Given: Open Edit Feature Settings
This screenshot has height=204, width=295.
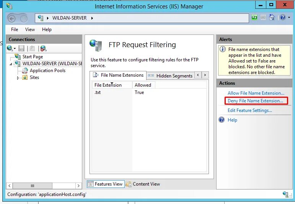Looking at the screenshot, I should coord(249,110).
